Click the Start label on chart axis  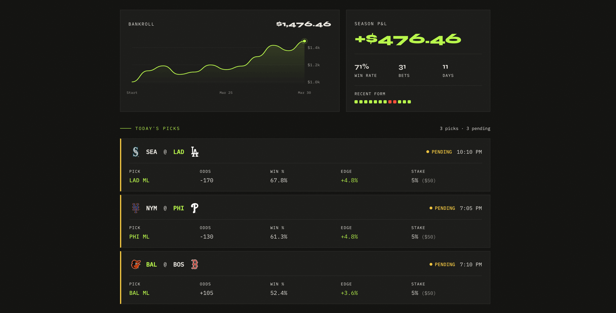[132, 93]
